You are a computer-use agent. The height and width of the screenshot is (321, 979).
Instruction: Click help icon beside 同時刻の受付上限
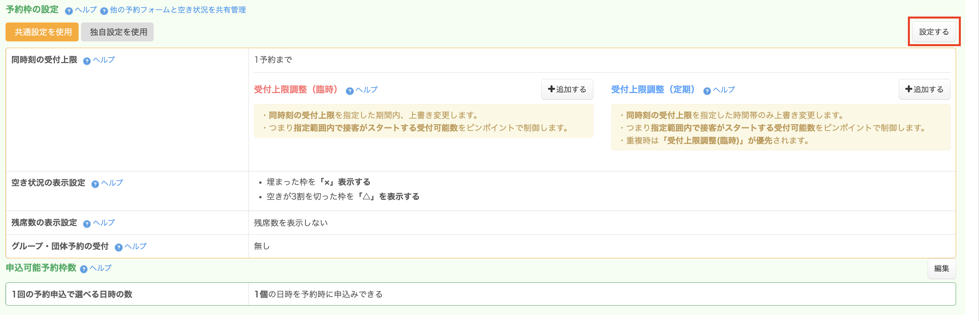pos(87,61)
